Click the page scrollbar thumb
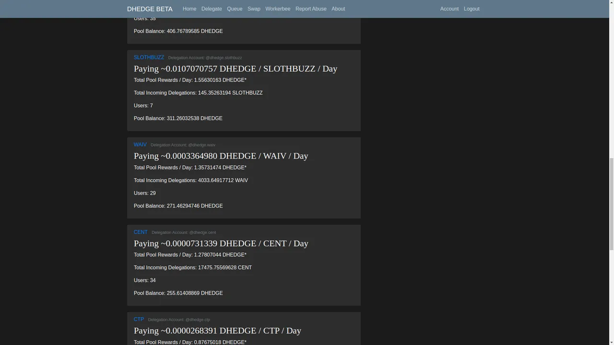The height and width of the screenshot is (345, 614). pyautogui.click(x=611, y=204)
